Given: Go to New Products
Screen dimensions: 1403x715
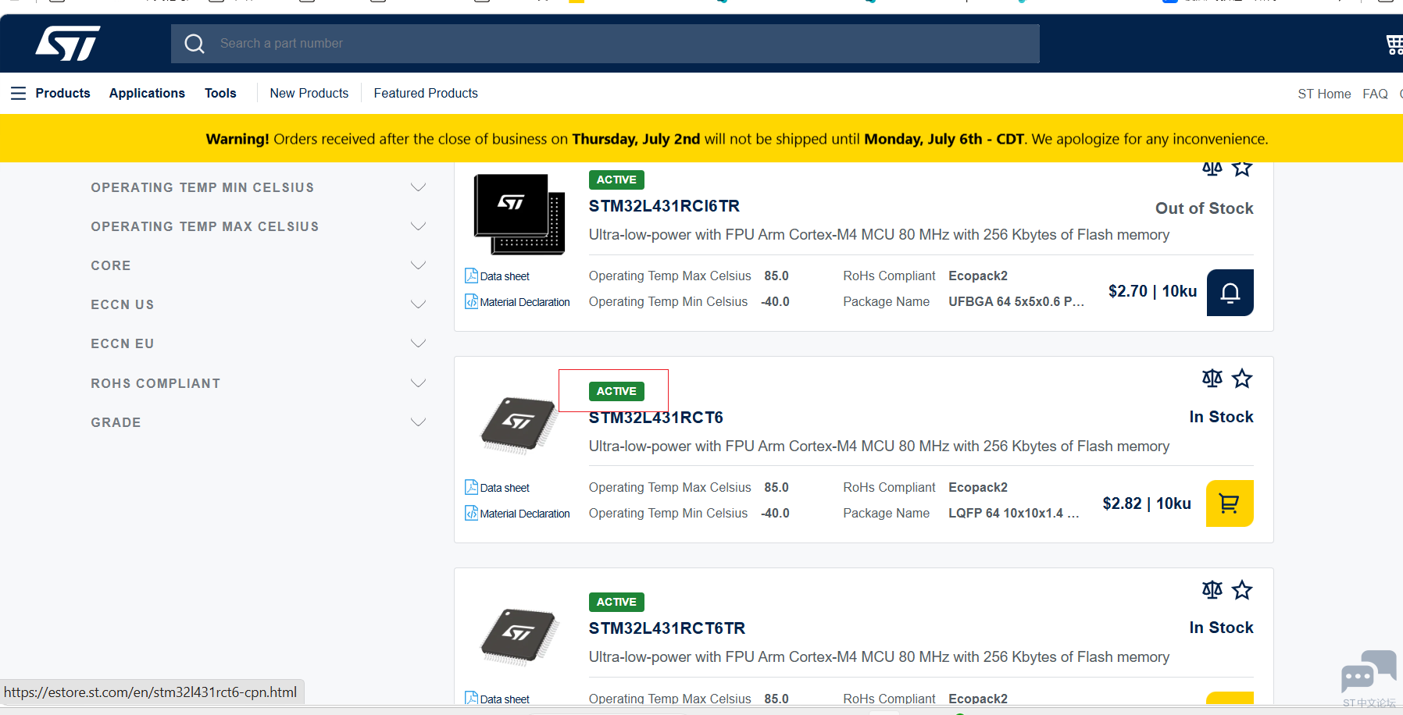Looking at the screenshot, I should coord(309,94).
